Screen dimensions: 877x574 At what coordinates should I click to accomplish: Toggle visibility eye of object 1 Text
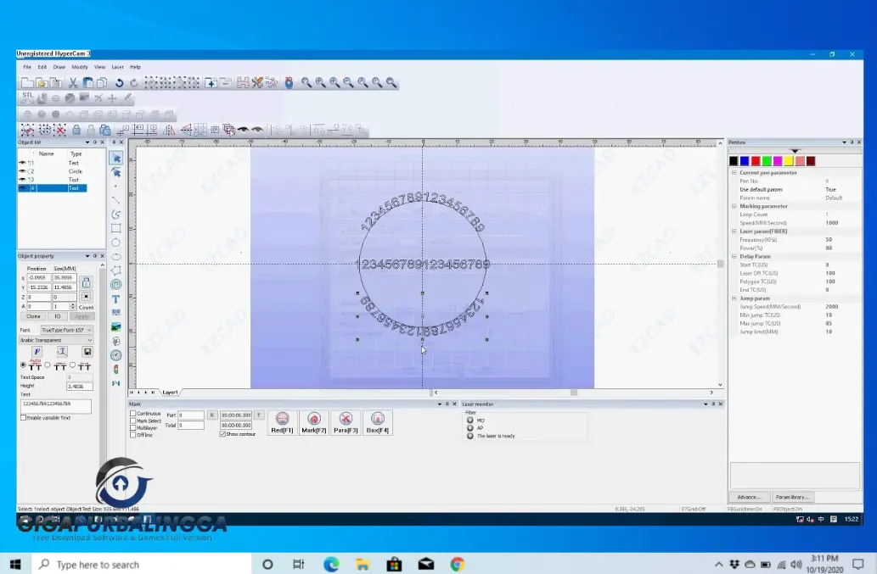coord(22,163)
